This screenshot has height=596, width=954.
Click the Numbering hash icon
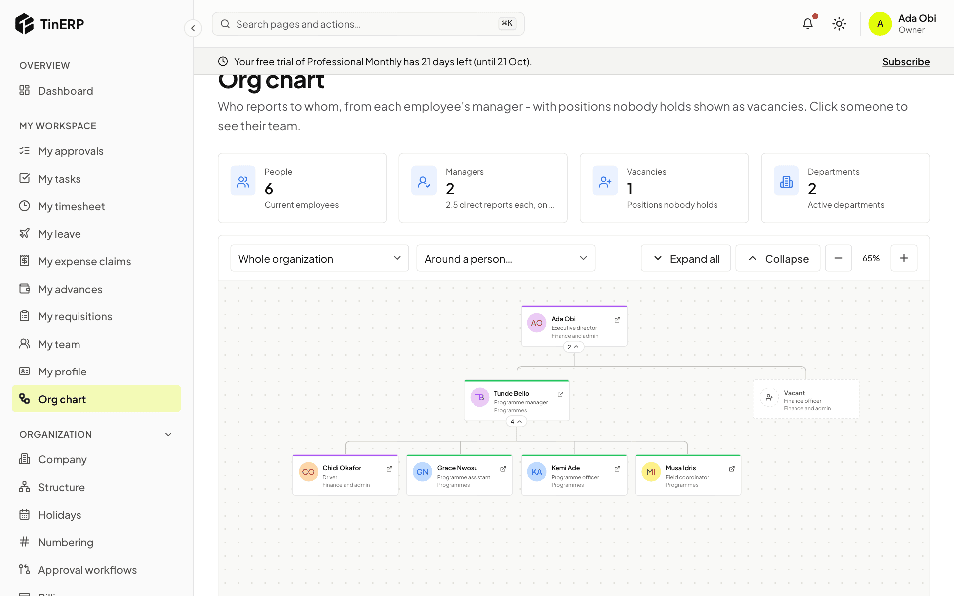(x=25, y=542)
